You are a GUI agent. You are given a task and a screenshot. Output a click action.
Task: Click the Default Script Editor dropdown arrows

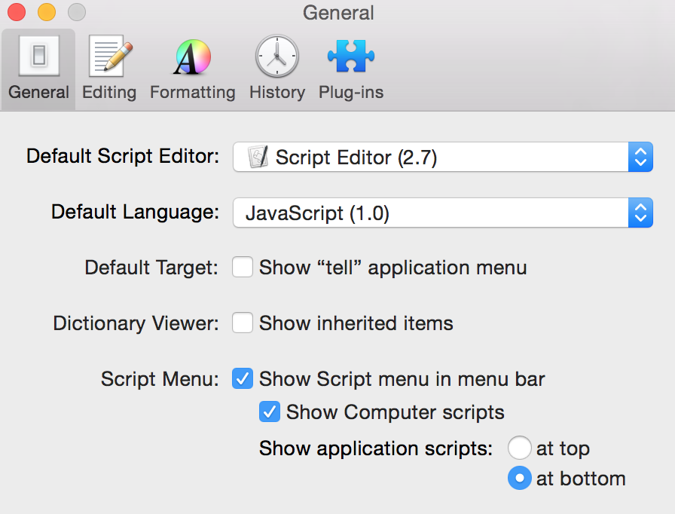pyautogui.click(x=640, y=157)
